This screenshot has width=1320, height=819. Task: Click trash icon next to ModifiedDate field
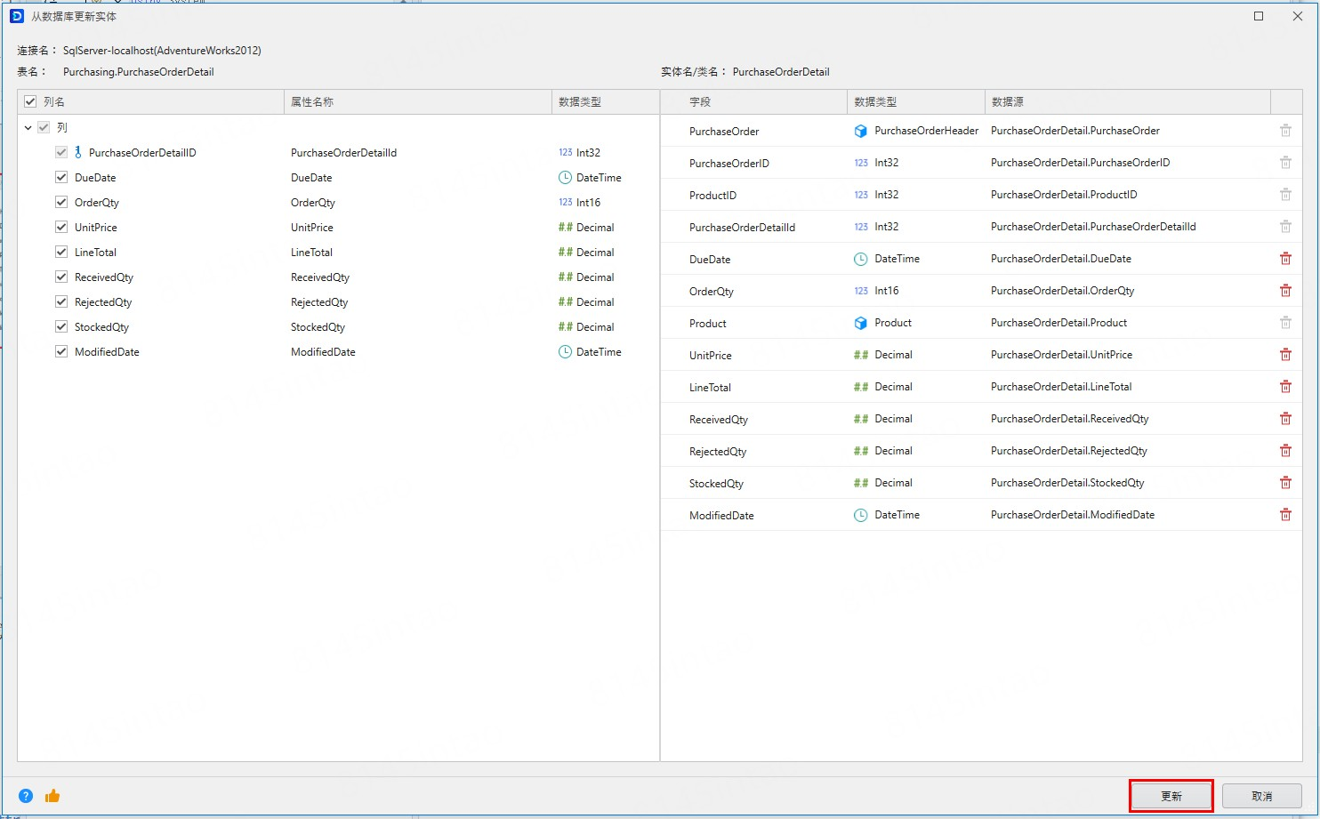[x=1285, y=515]
